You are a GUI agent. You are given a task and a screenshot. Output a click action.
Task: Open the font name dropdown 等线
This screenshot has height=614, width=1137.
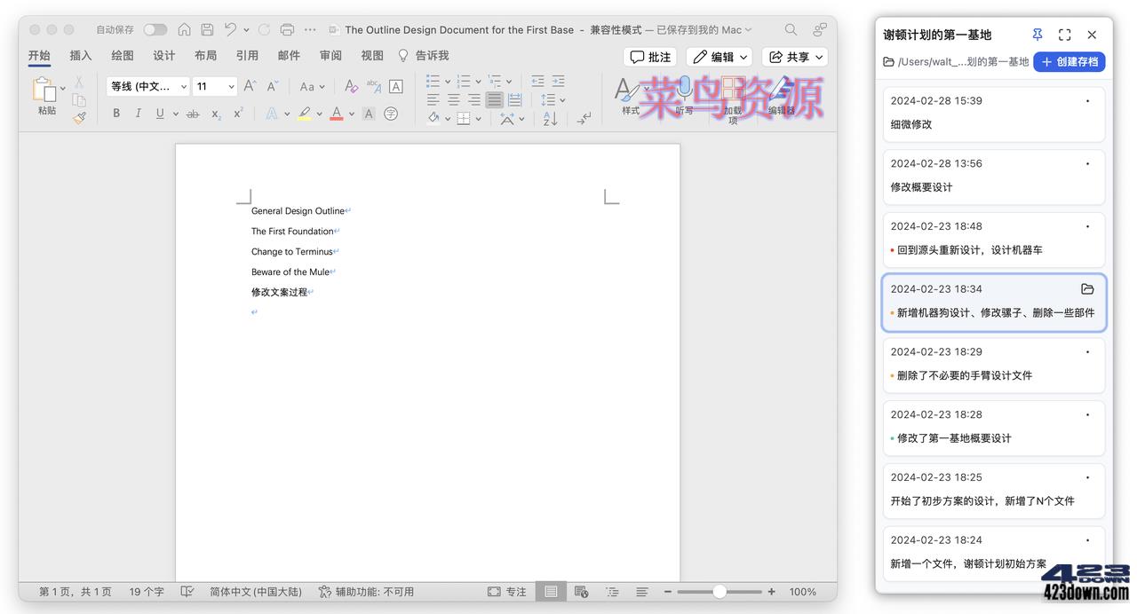coord(147,86)
